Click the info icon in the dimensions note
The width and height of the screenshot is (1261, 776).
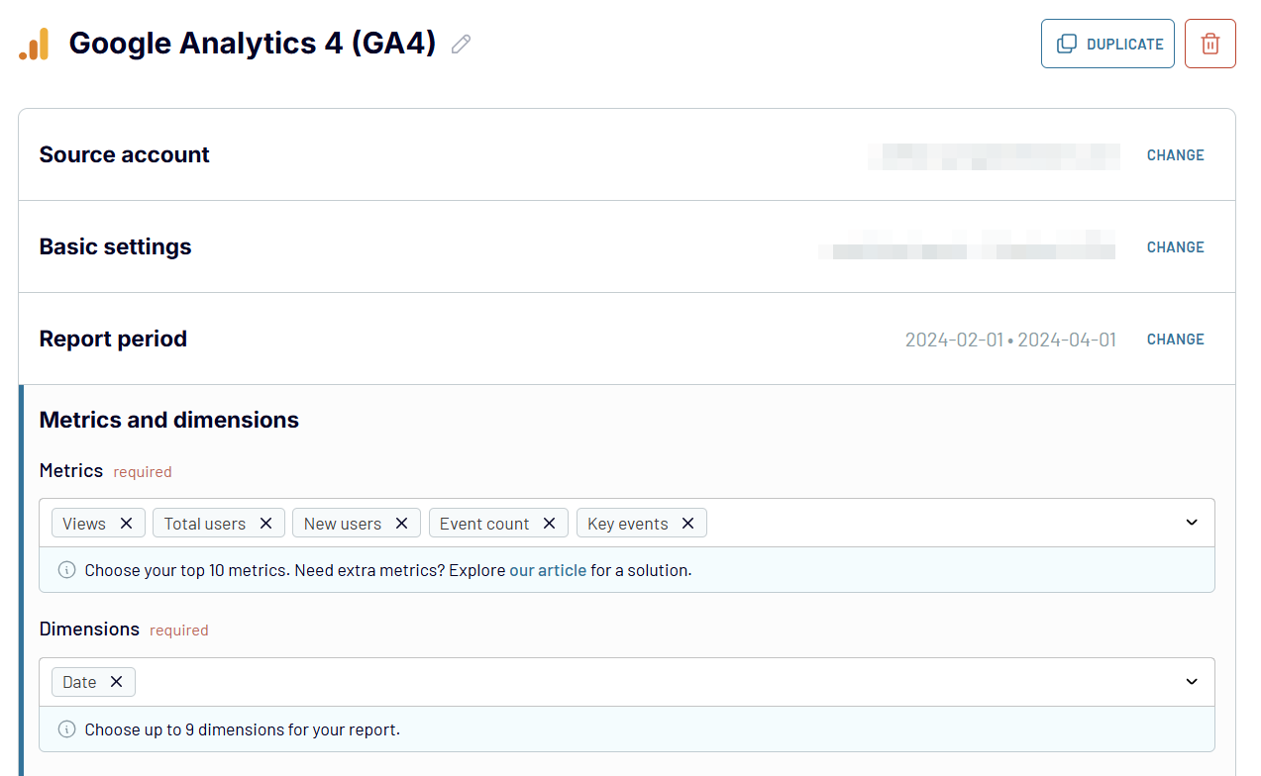pos(66,729)
